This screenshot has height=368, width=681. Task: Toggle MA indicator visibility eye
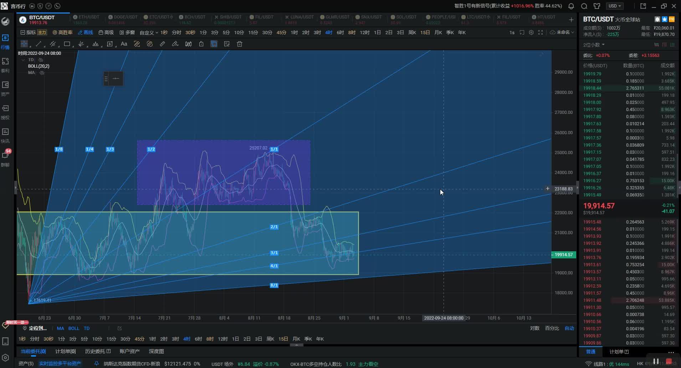(42, 73)
